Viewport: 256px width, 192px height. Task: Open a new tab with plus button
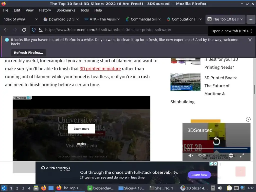pos(251,19)
